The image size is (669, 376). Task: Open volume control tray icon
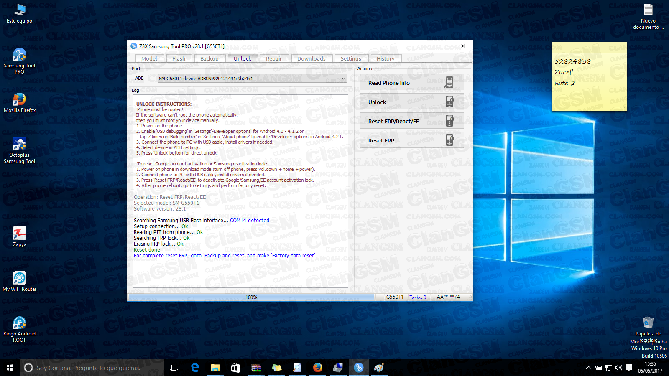click(619, 368)
